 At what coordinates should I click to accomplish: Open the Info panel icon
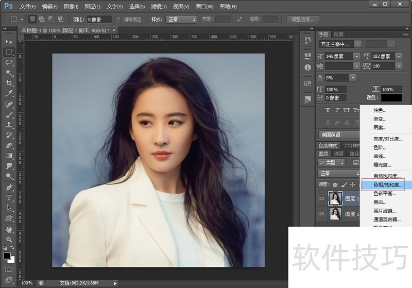(307, 67)
